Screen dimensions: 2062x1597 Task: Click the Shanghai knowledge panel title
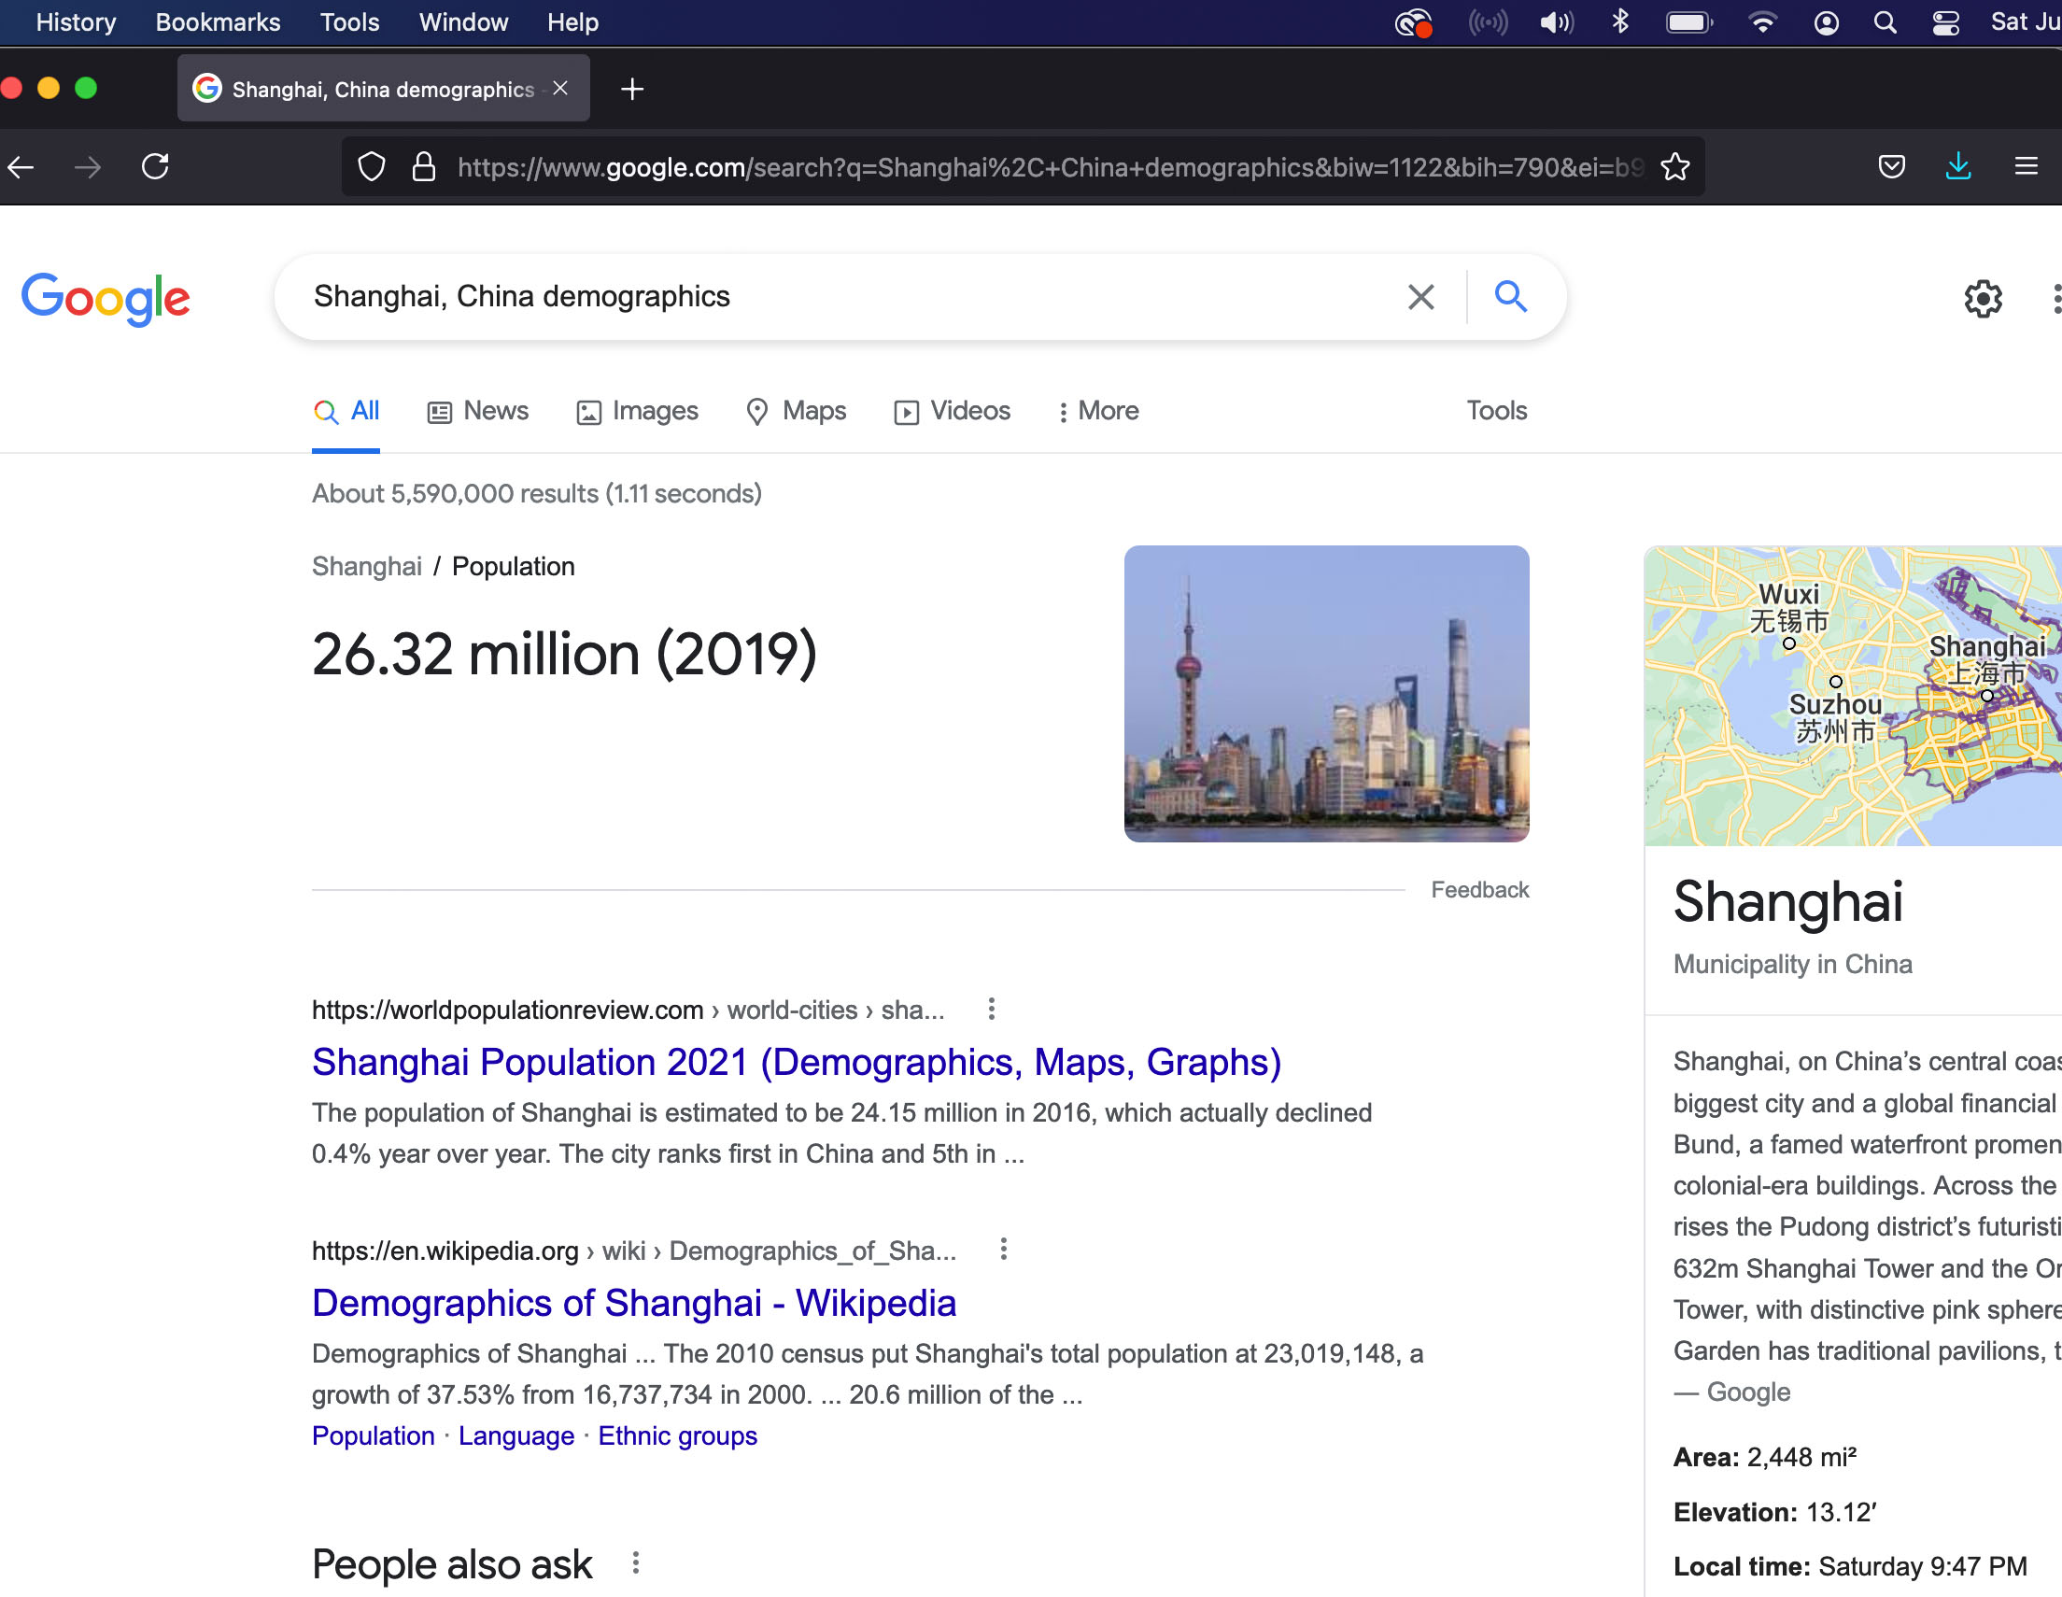coord(1788,902)
